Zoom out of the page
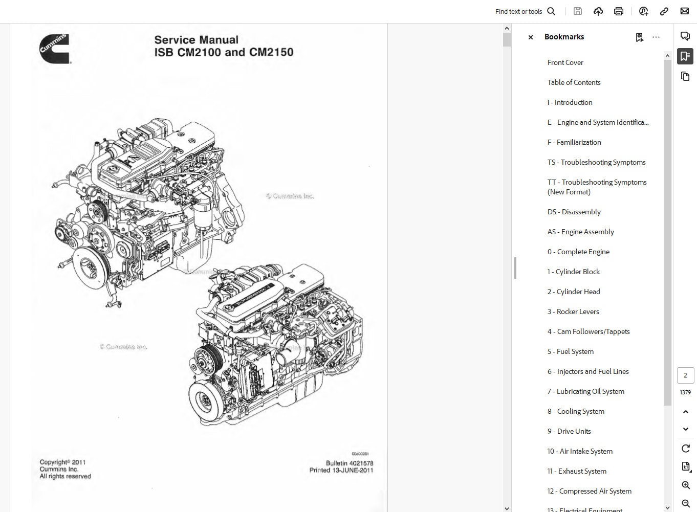Viewport: 697px width, 512px height. coord(686,503)
